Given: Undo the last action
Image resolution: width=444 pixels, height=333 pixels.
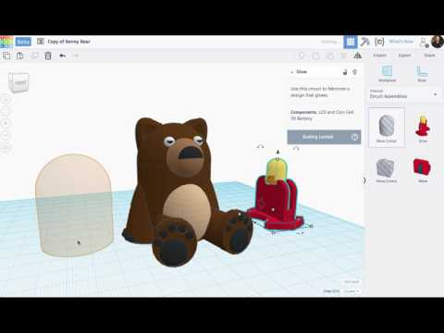Looking at the screenshot, I should coord(62,55).
